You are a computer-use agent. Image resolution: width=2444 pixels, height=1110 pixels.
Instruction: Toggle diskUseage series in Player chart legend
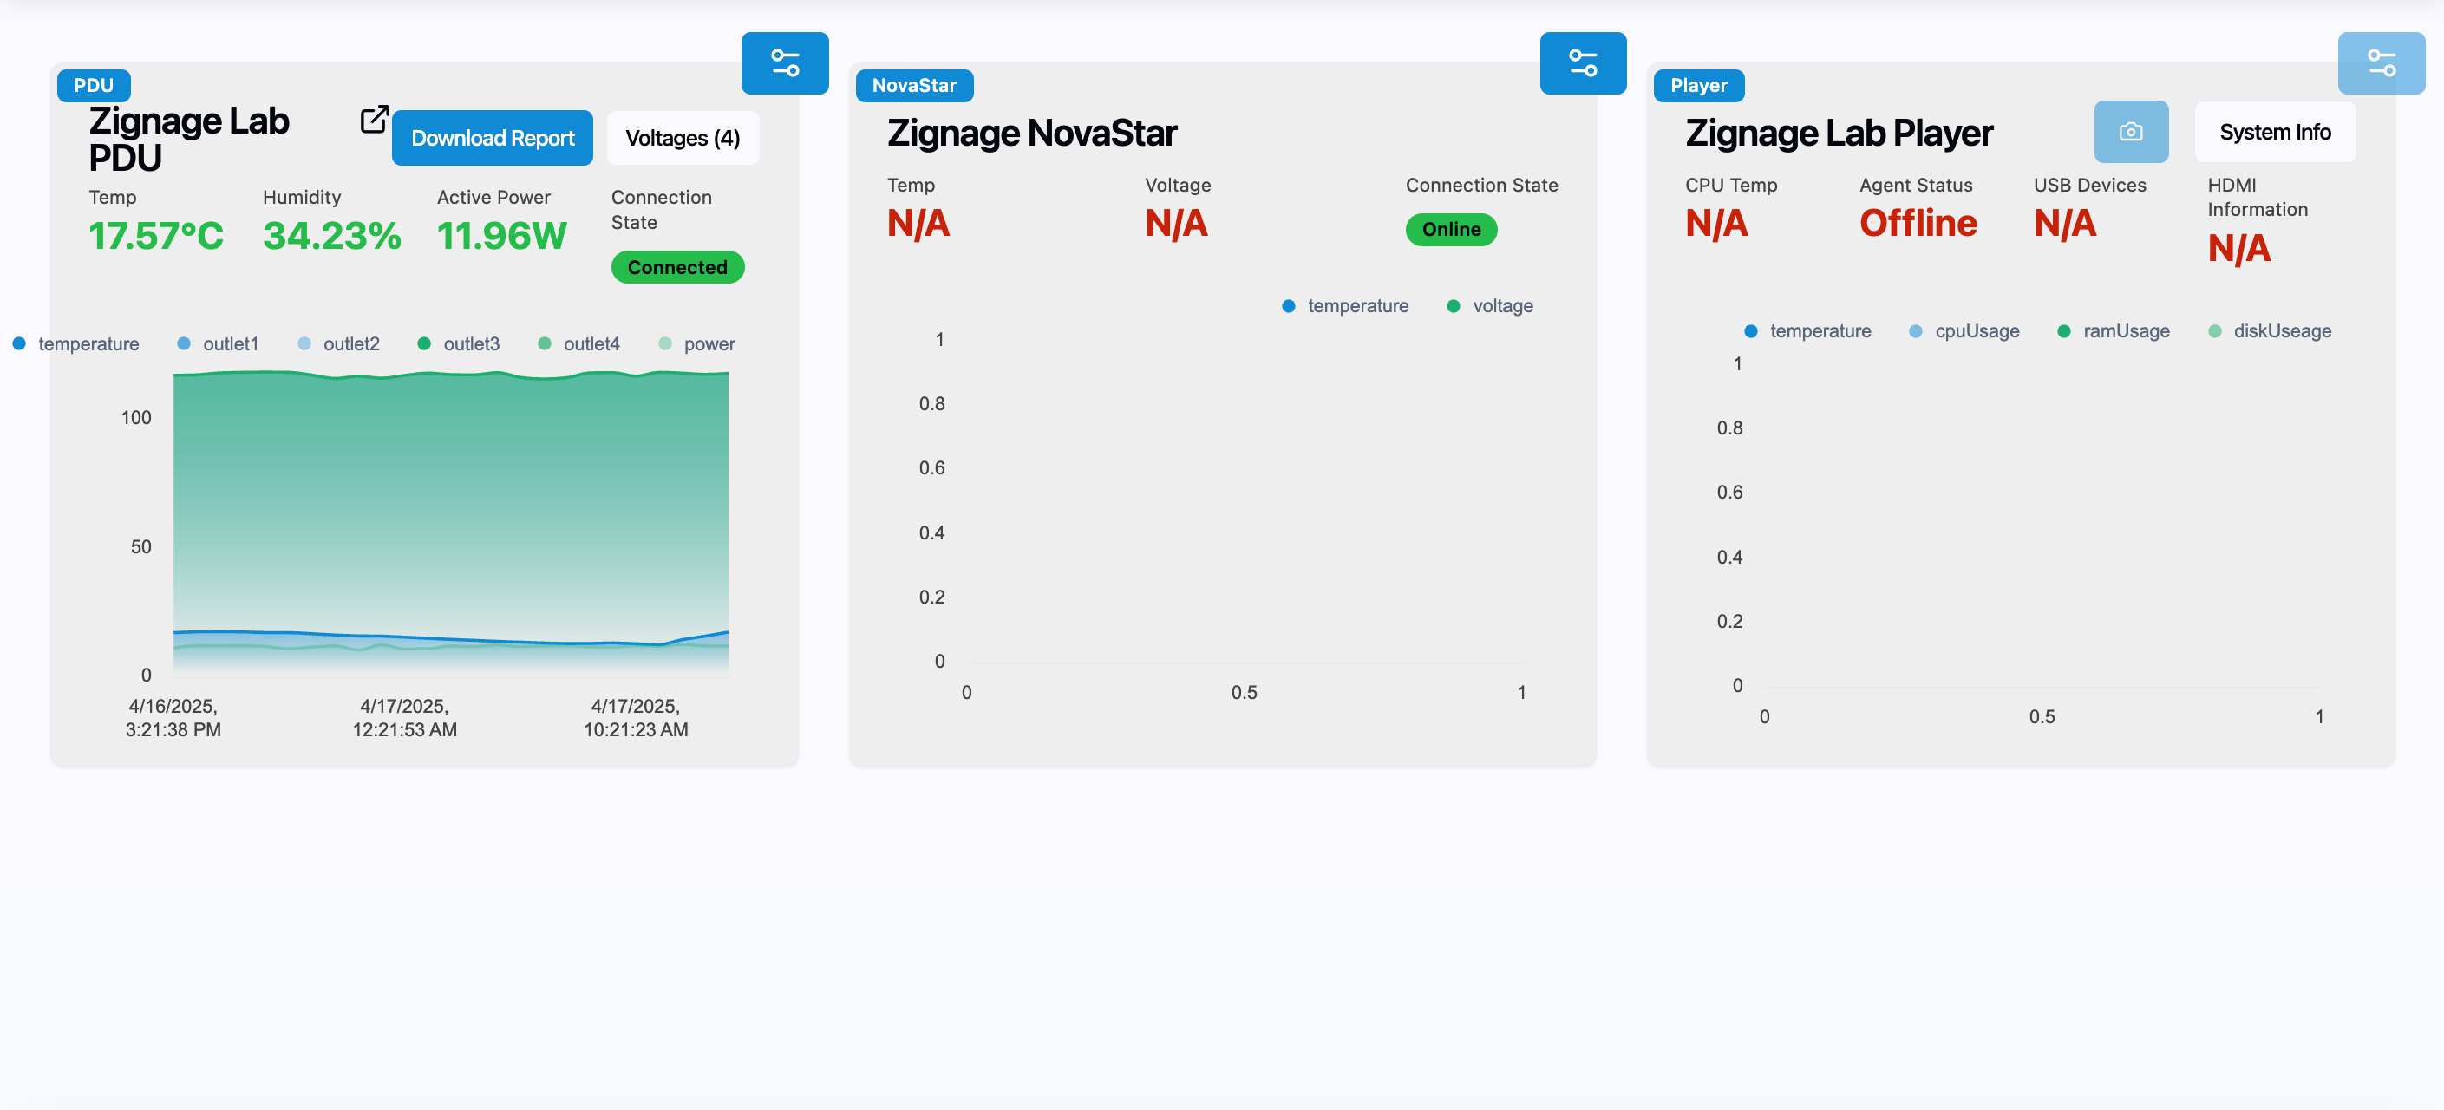click(2270, 330)
